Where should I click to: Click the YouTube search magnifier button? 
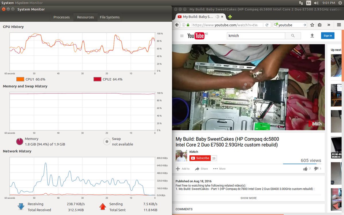tap(293, 36)
